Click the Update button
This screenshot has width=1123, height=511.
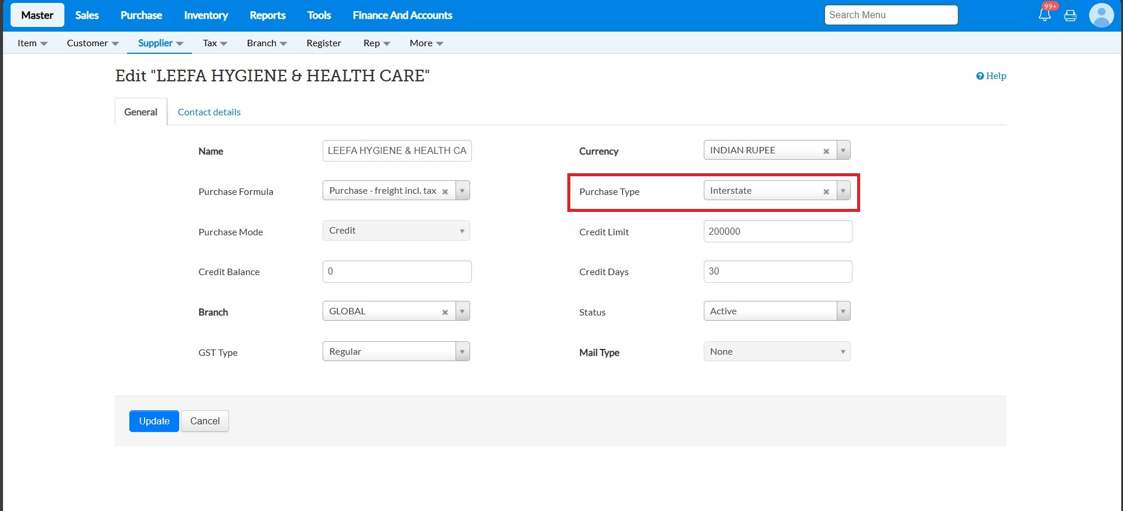pos(154,421)
